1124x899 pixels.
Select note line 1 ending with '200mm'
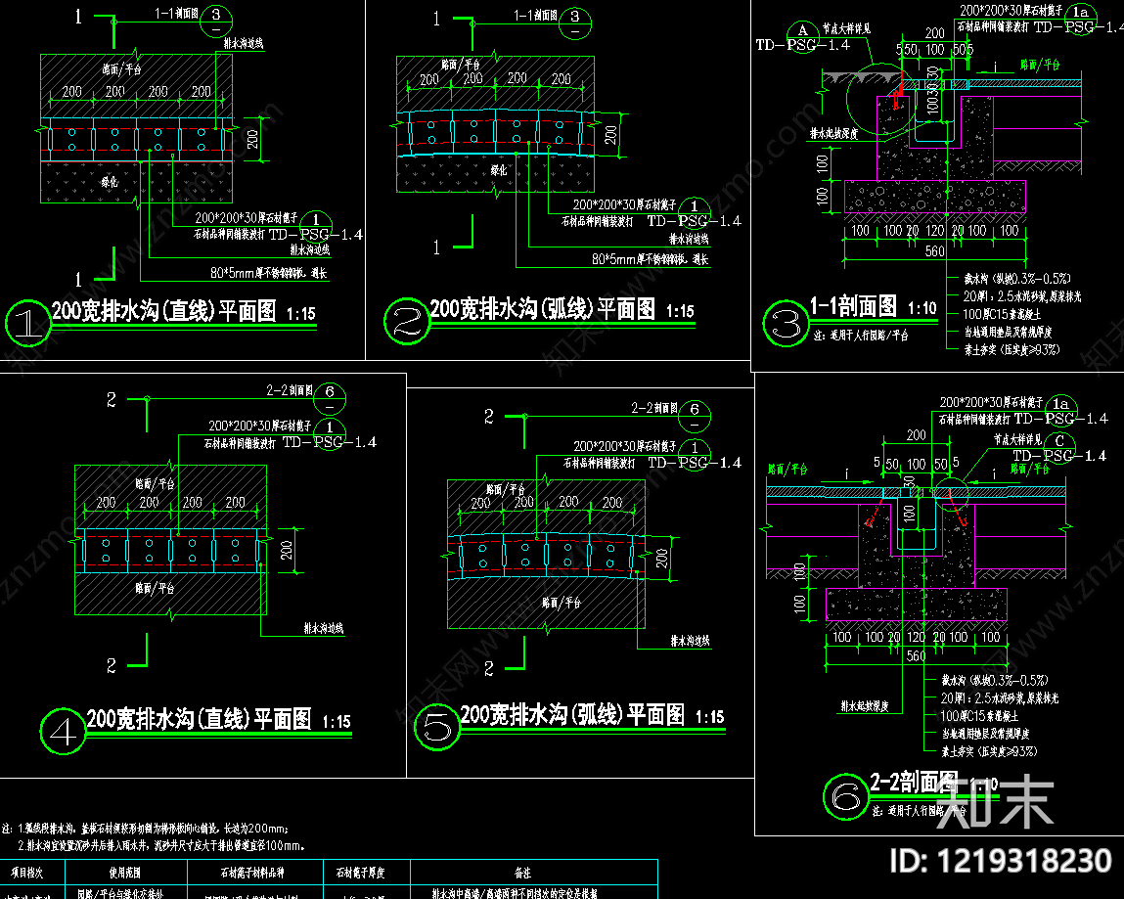(x=146, y=829)
